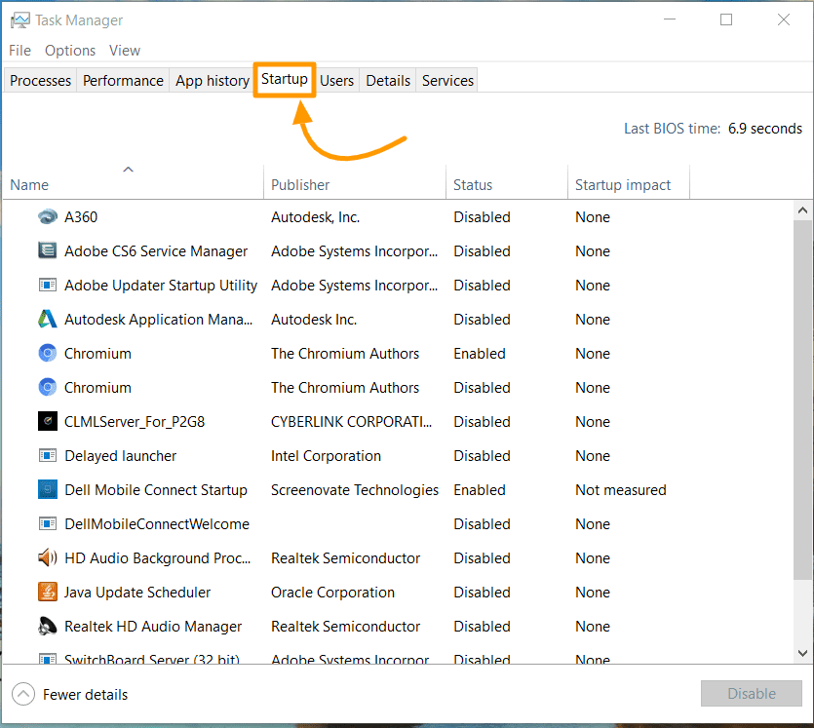Click the Disable button
The height and width of the screenshot is (728, 814).
(752, 693)
